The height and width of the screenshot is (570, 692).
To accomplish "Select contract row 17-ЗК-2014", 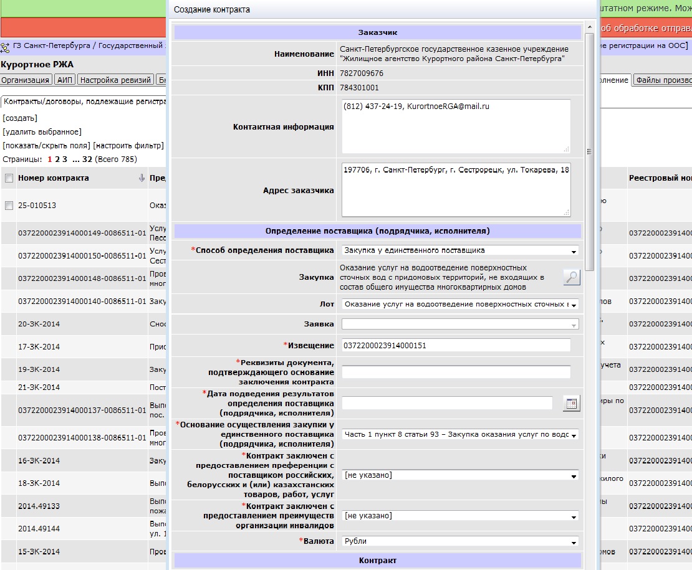I will (39, 347).
